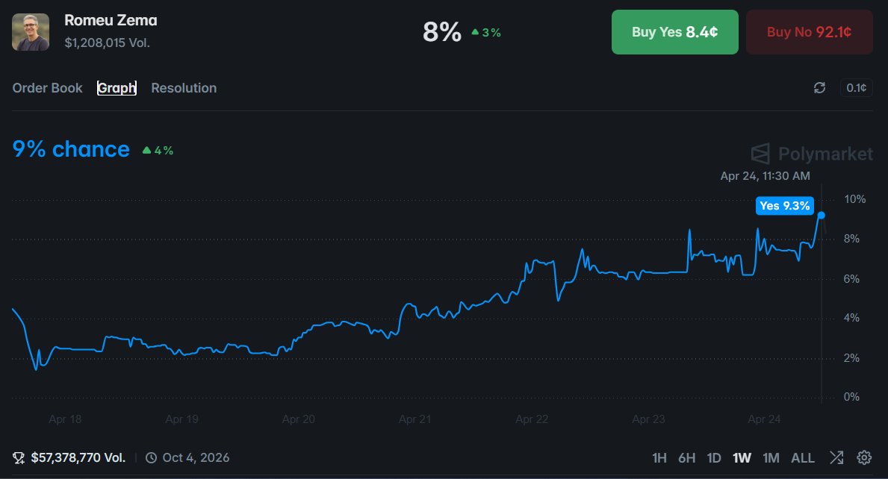This screenshot has width=888, height=479.
Task: Click the Yes 9.3% tooltip label
Action: click(784, 206)
